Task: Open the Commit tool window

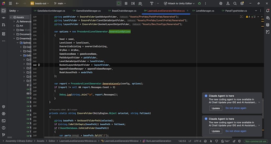Action: coord(4,18)
